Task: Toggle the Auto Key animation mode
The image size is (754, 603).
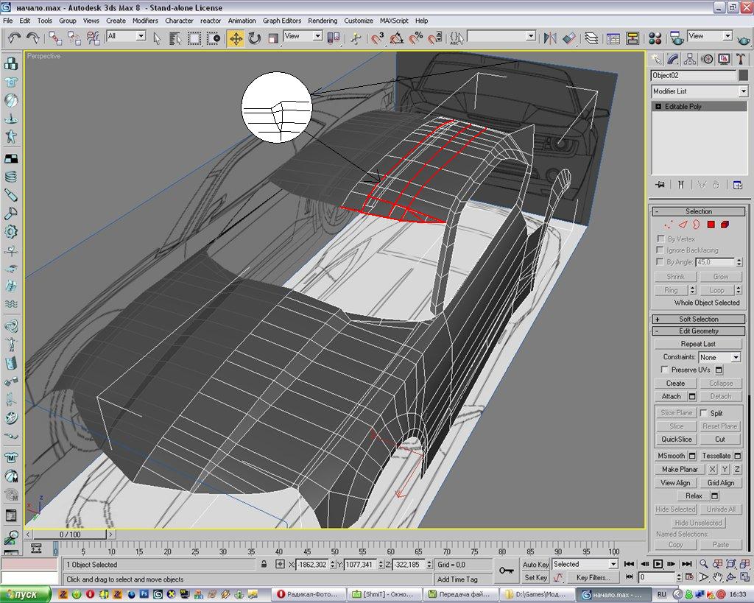Action: [x=535, y=564]
